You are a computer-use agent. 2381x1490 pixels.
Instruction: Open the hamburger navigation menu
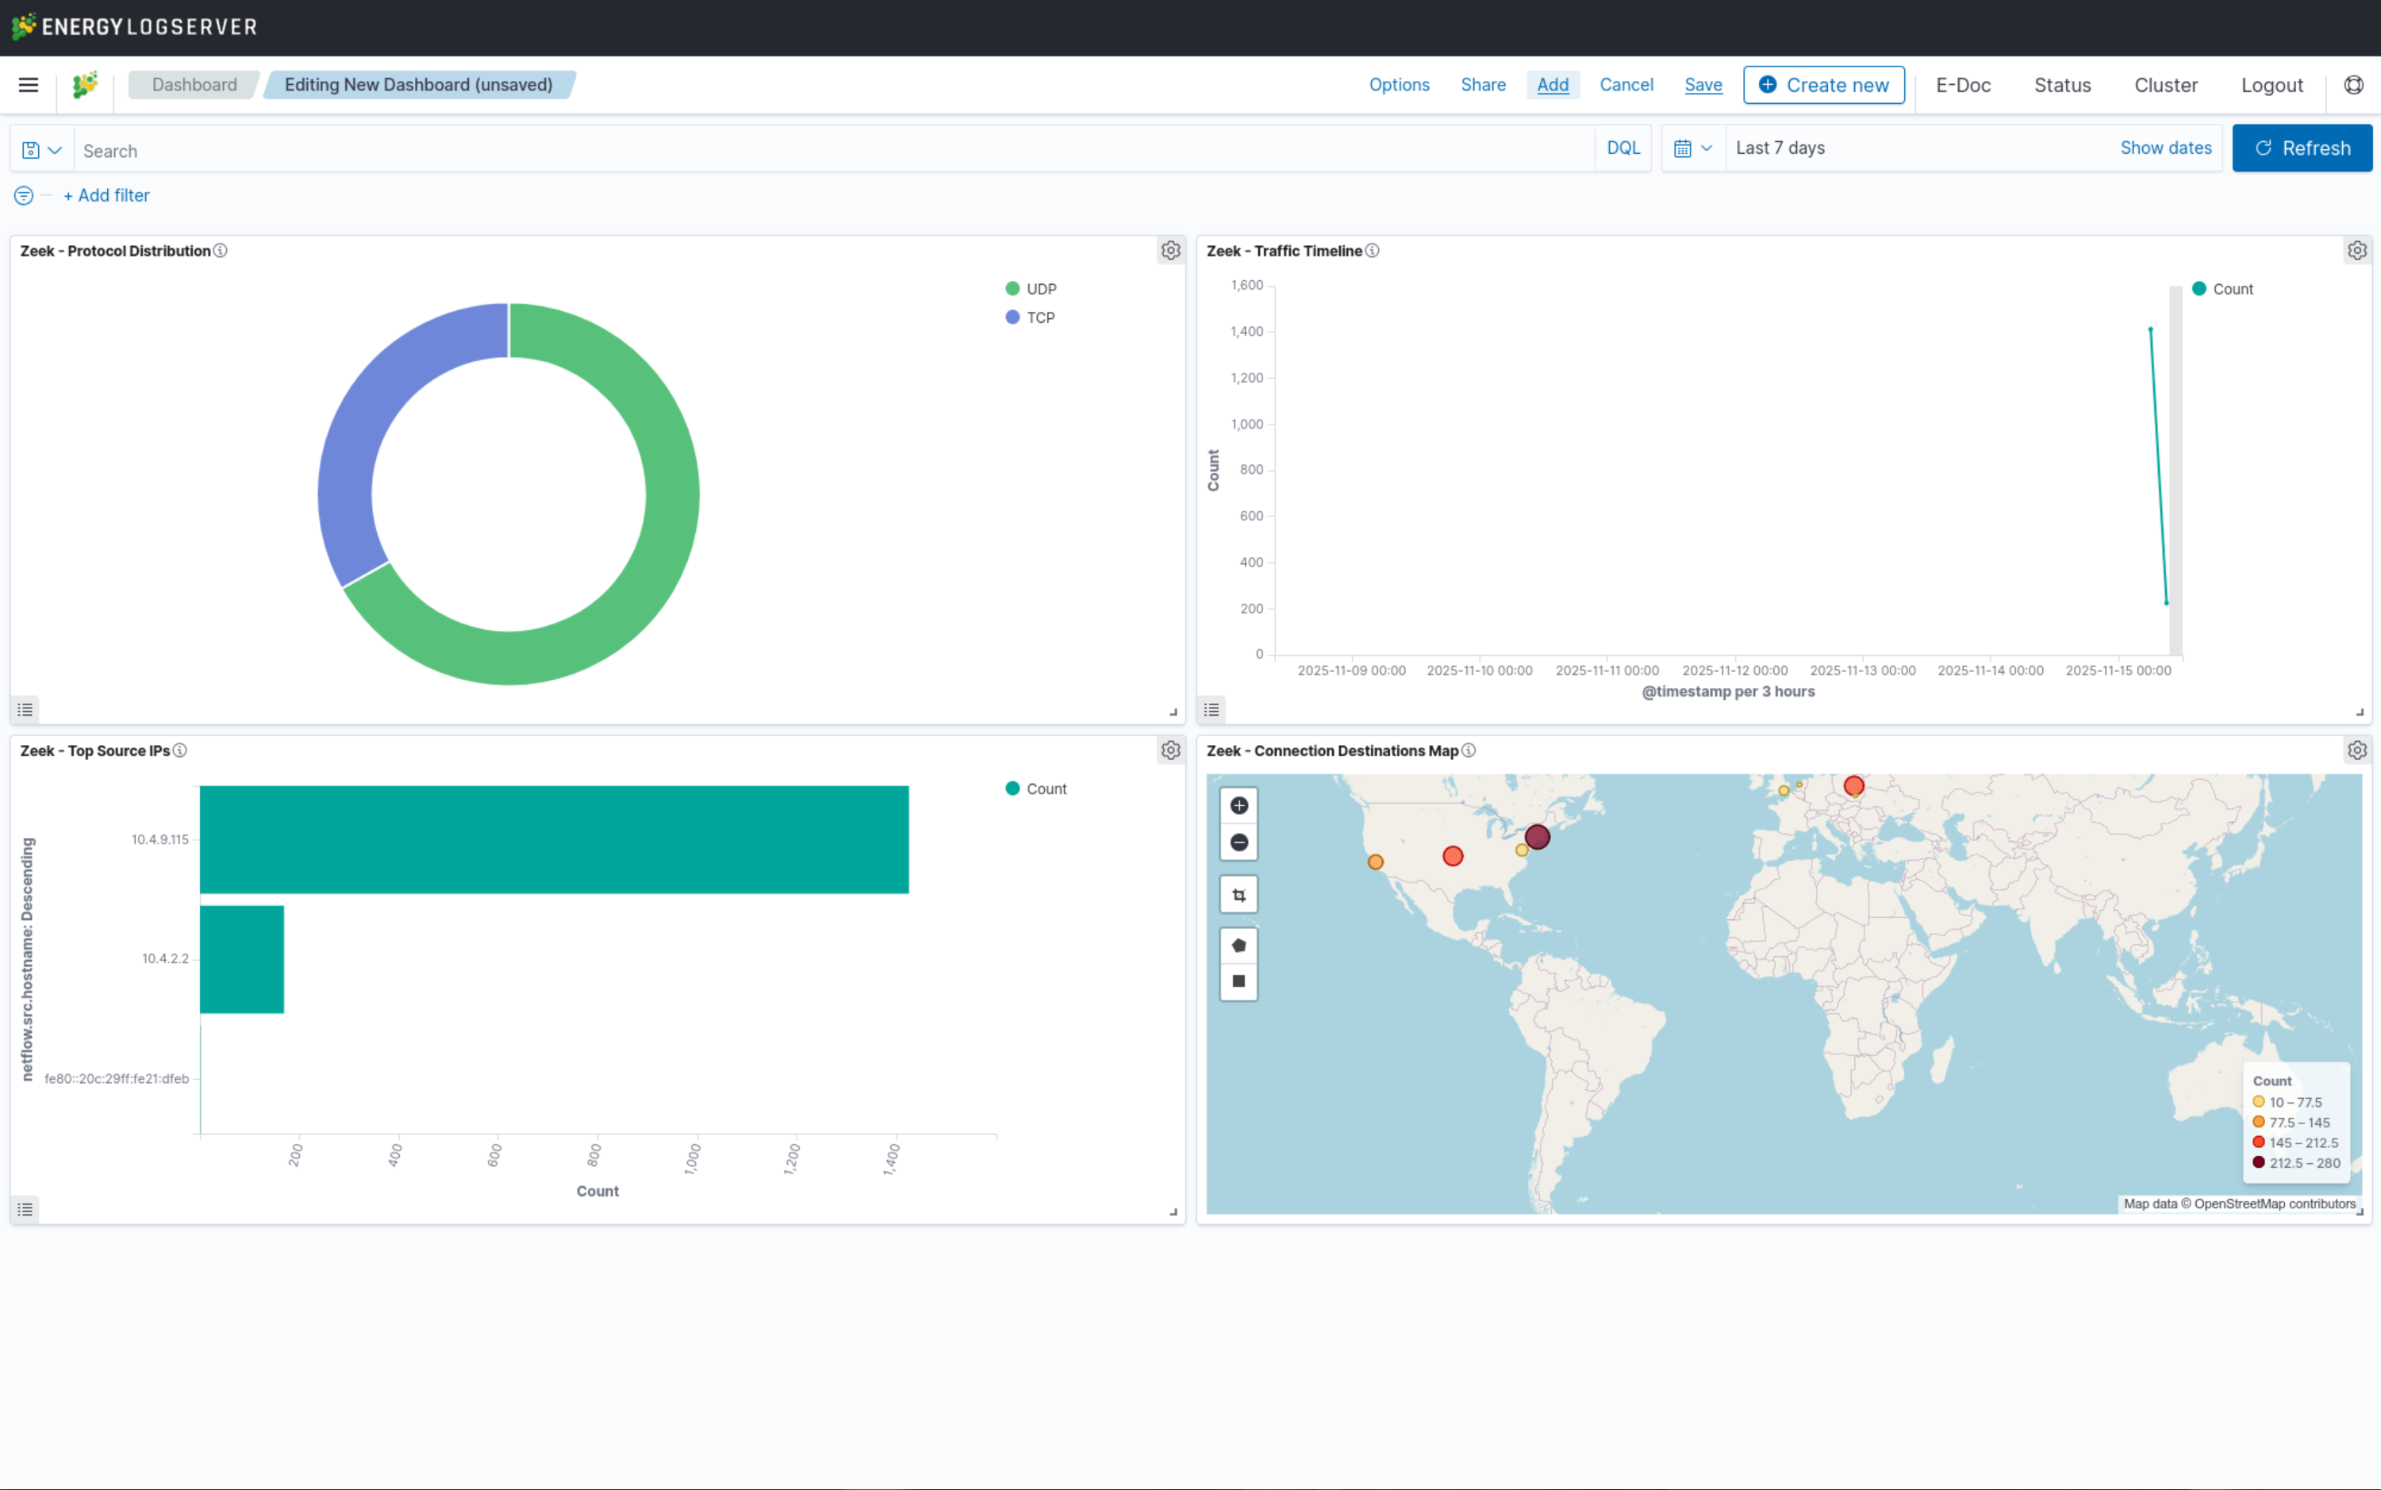click(29, 85)
